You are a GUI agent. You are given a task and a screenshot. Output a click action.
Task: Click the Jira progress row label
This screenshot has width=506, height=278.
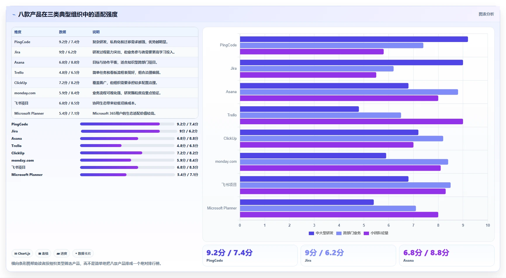point(15,131)
